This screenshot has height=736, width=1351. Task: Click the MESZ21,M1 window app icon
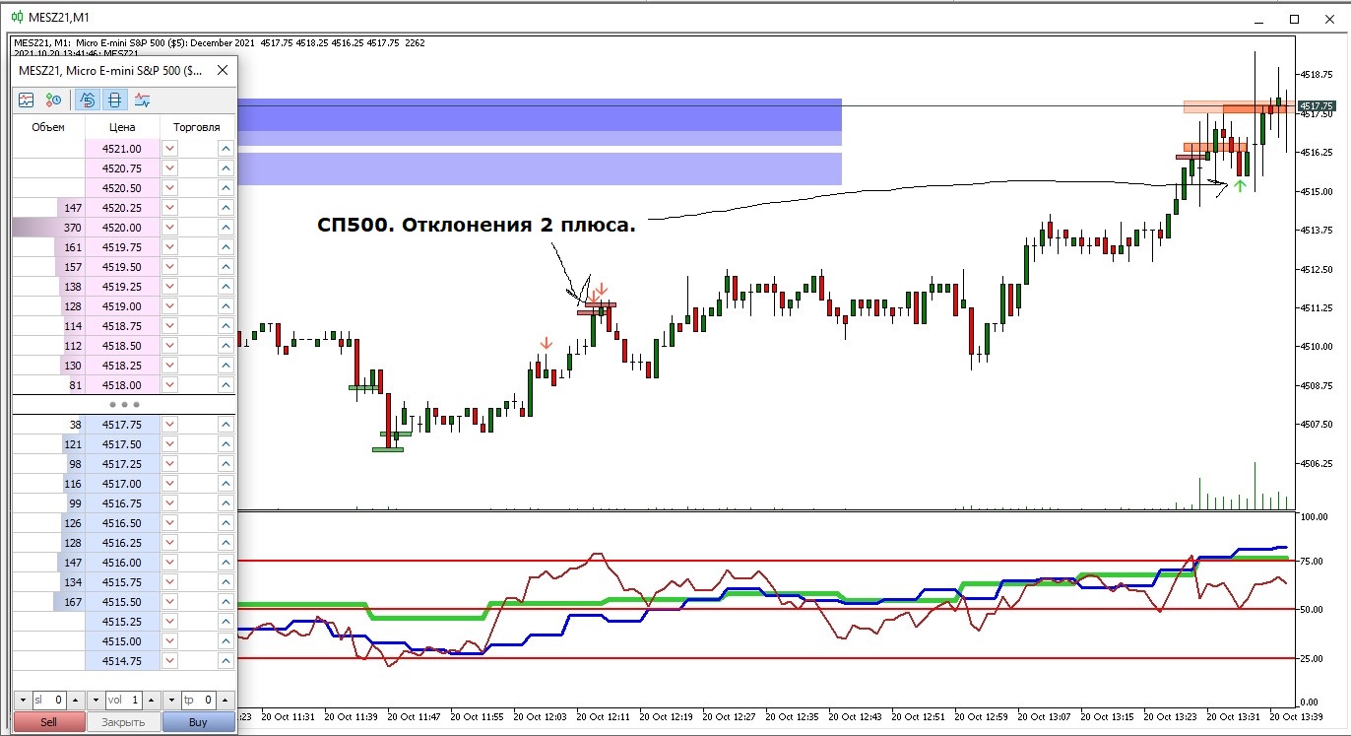pos(17,18)
